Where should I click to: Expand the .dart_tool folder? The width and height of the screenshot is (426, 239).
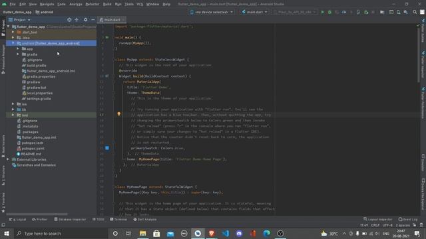point(13,32)
